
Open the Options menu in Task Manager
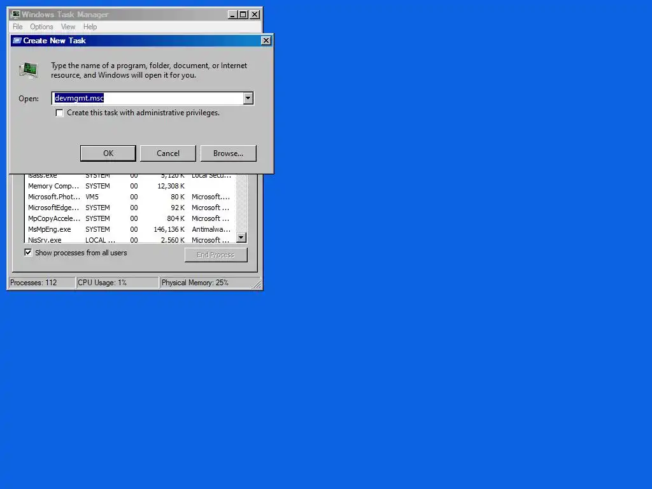click(x=41, y=27)
